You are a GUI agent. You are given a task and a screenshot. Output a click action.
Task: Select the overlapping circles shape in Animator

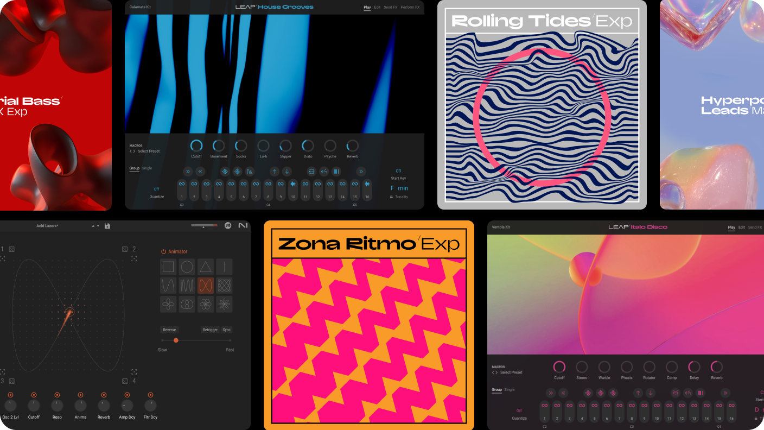[x=187, y=304]
